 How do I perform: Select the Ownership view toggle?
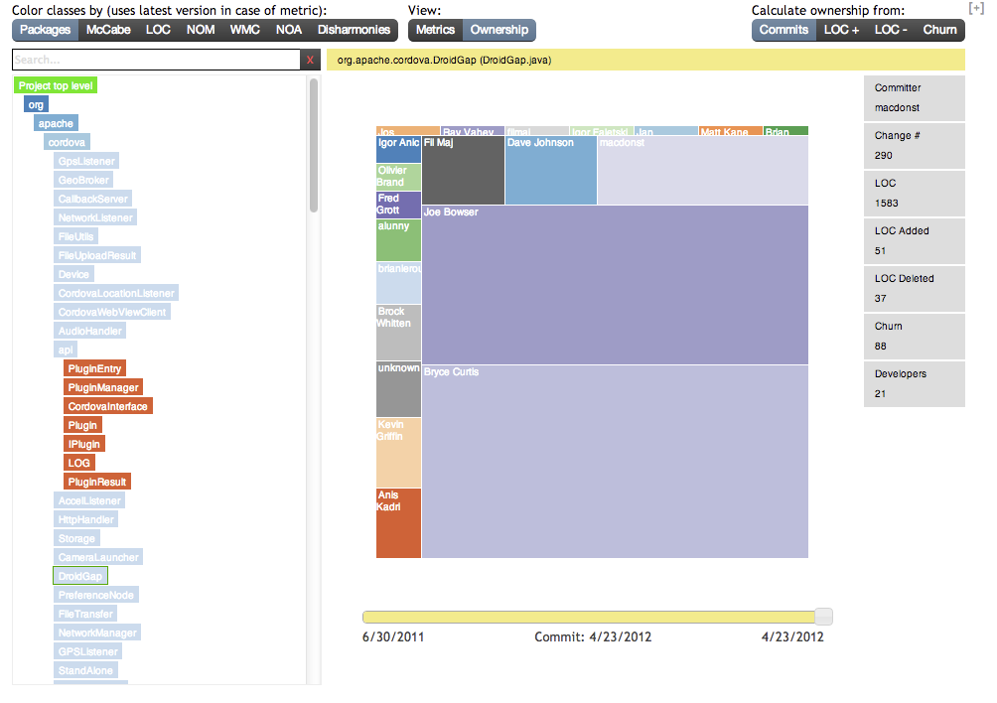tap(498, 30)
